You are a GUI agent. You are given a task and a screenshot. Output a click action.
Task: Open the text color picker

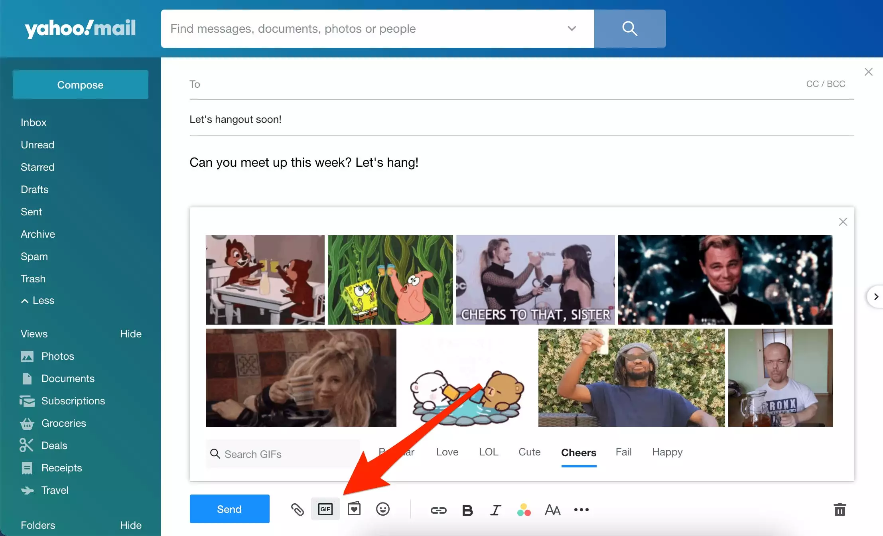[524, 510]
